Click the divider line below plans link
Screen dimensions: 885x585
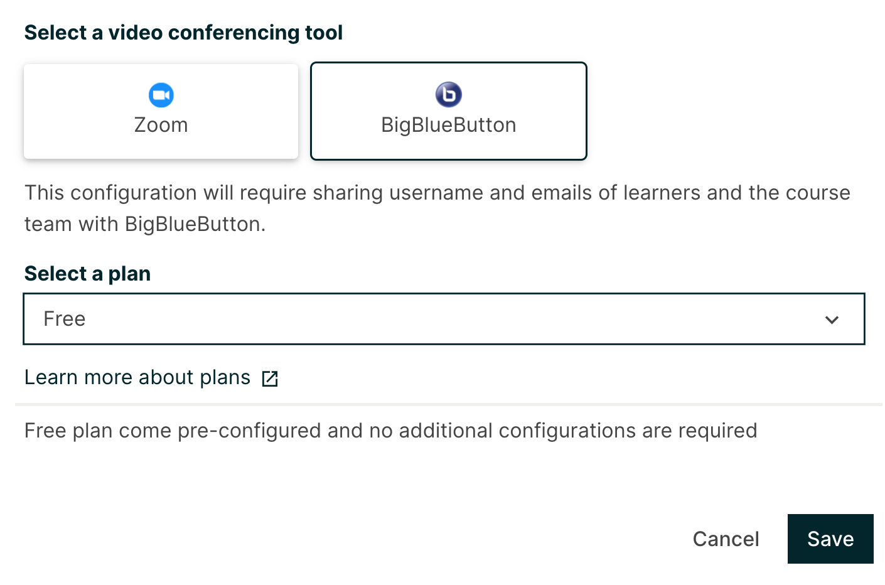[x=448, y=405]
